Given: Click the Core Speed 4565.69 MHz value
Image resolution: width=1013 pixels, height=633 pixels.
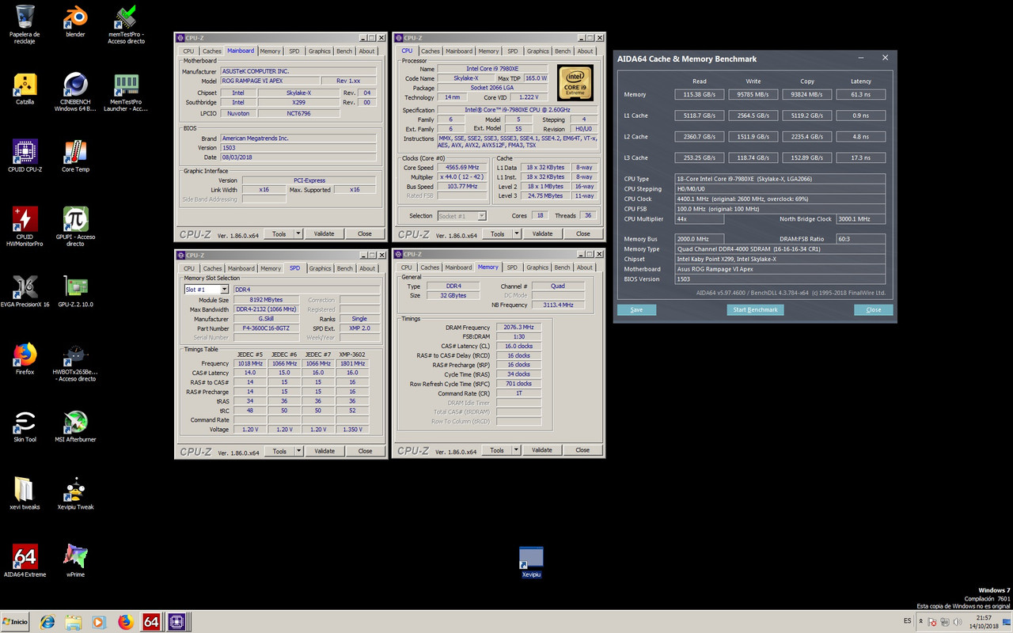Looking at the screenshot, I should coord(462,168).
